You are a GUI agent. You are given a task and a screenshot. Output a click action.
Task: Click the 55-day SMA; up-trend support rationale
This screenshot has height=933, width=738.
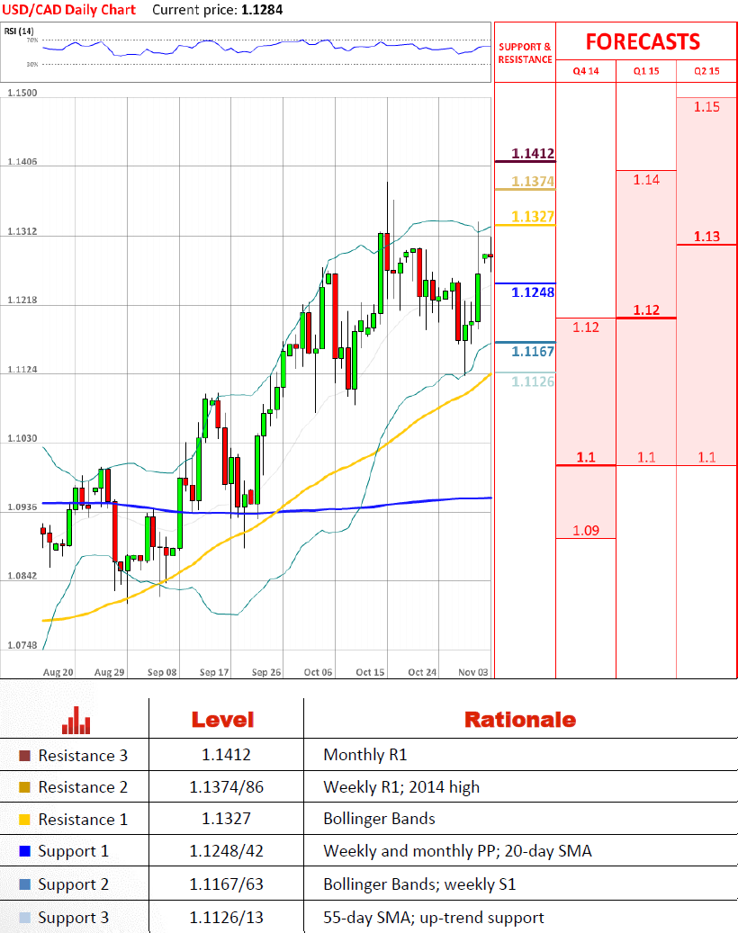click(x=433, y=918)
